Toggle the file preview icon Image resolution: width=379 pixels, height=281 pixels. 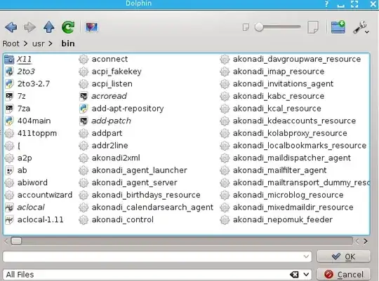pos(92,27)
